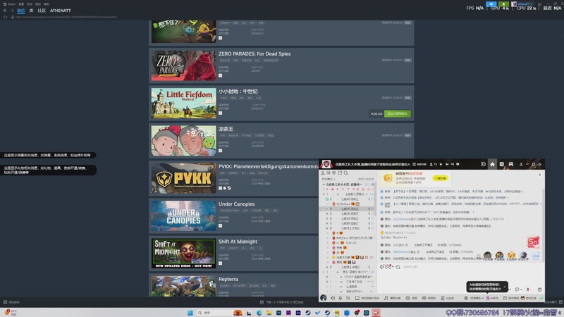This screenshot has height=317, width=564.
Task: Toggle the speaker volume icon in the chat bottom bar
Action: click(x=333, y=298)
